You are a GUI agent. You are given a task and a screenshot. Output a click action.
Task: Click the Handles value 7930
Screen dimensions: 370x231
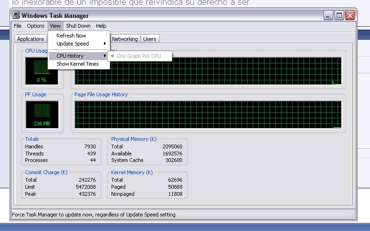(90, 146)
